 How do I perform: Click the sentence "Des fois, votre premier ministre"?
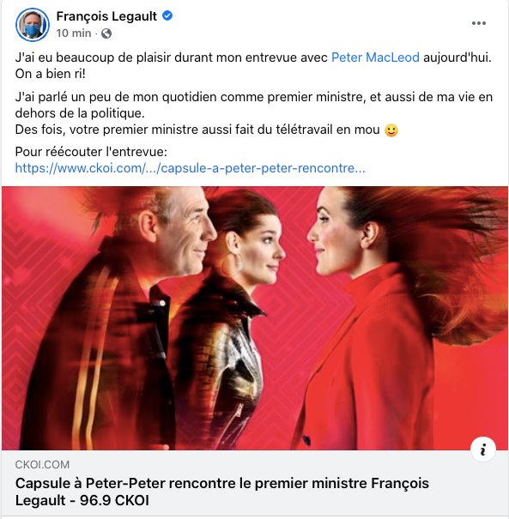click(x=197, y=130)
